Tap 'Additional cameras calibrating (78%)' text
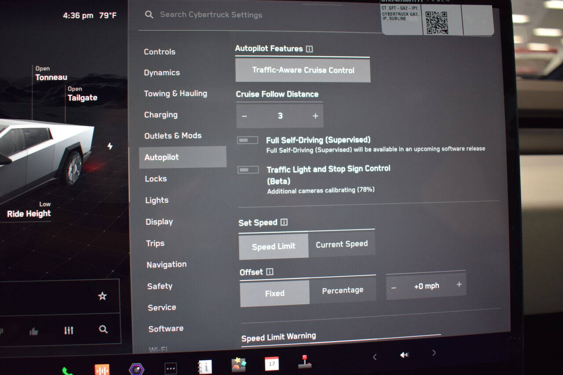The width and height of the screenshot is (563, 375). click(x=321, y=190)
